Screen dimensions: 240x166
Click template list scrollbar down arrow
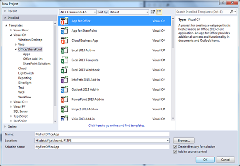coord(173,118)
